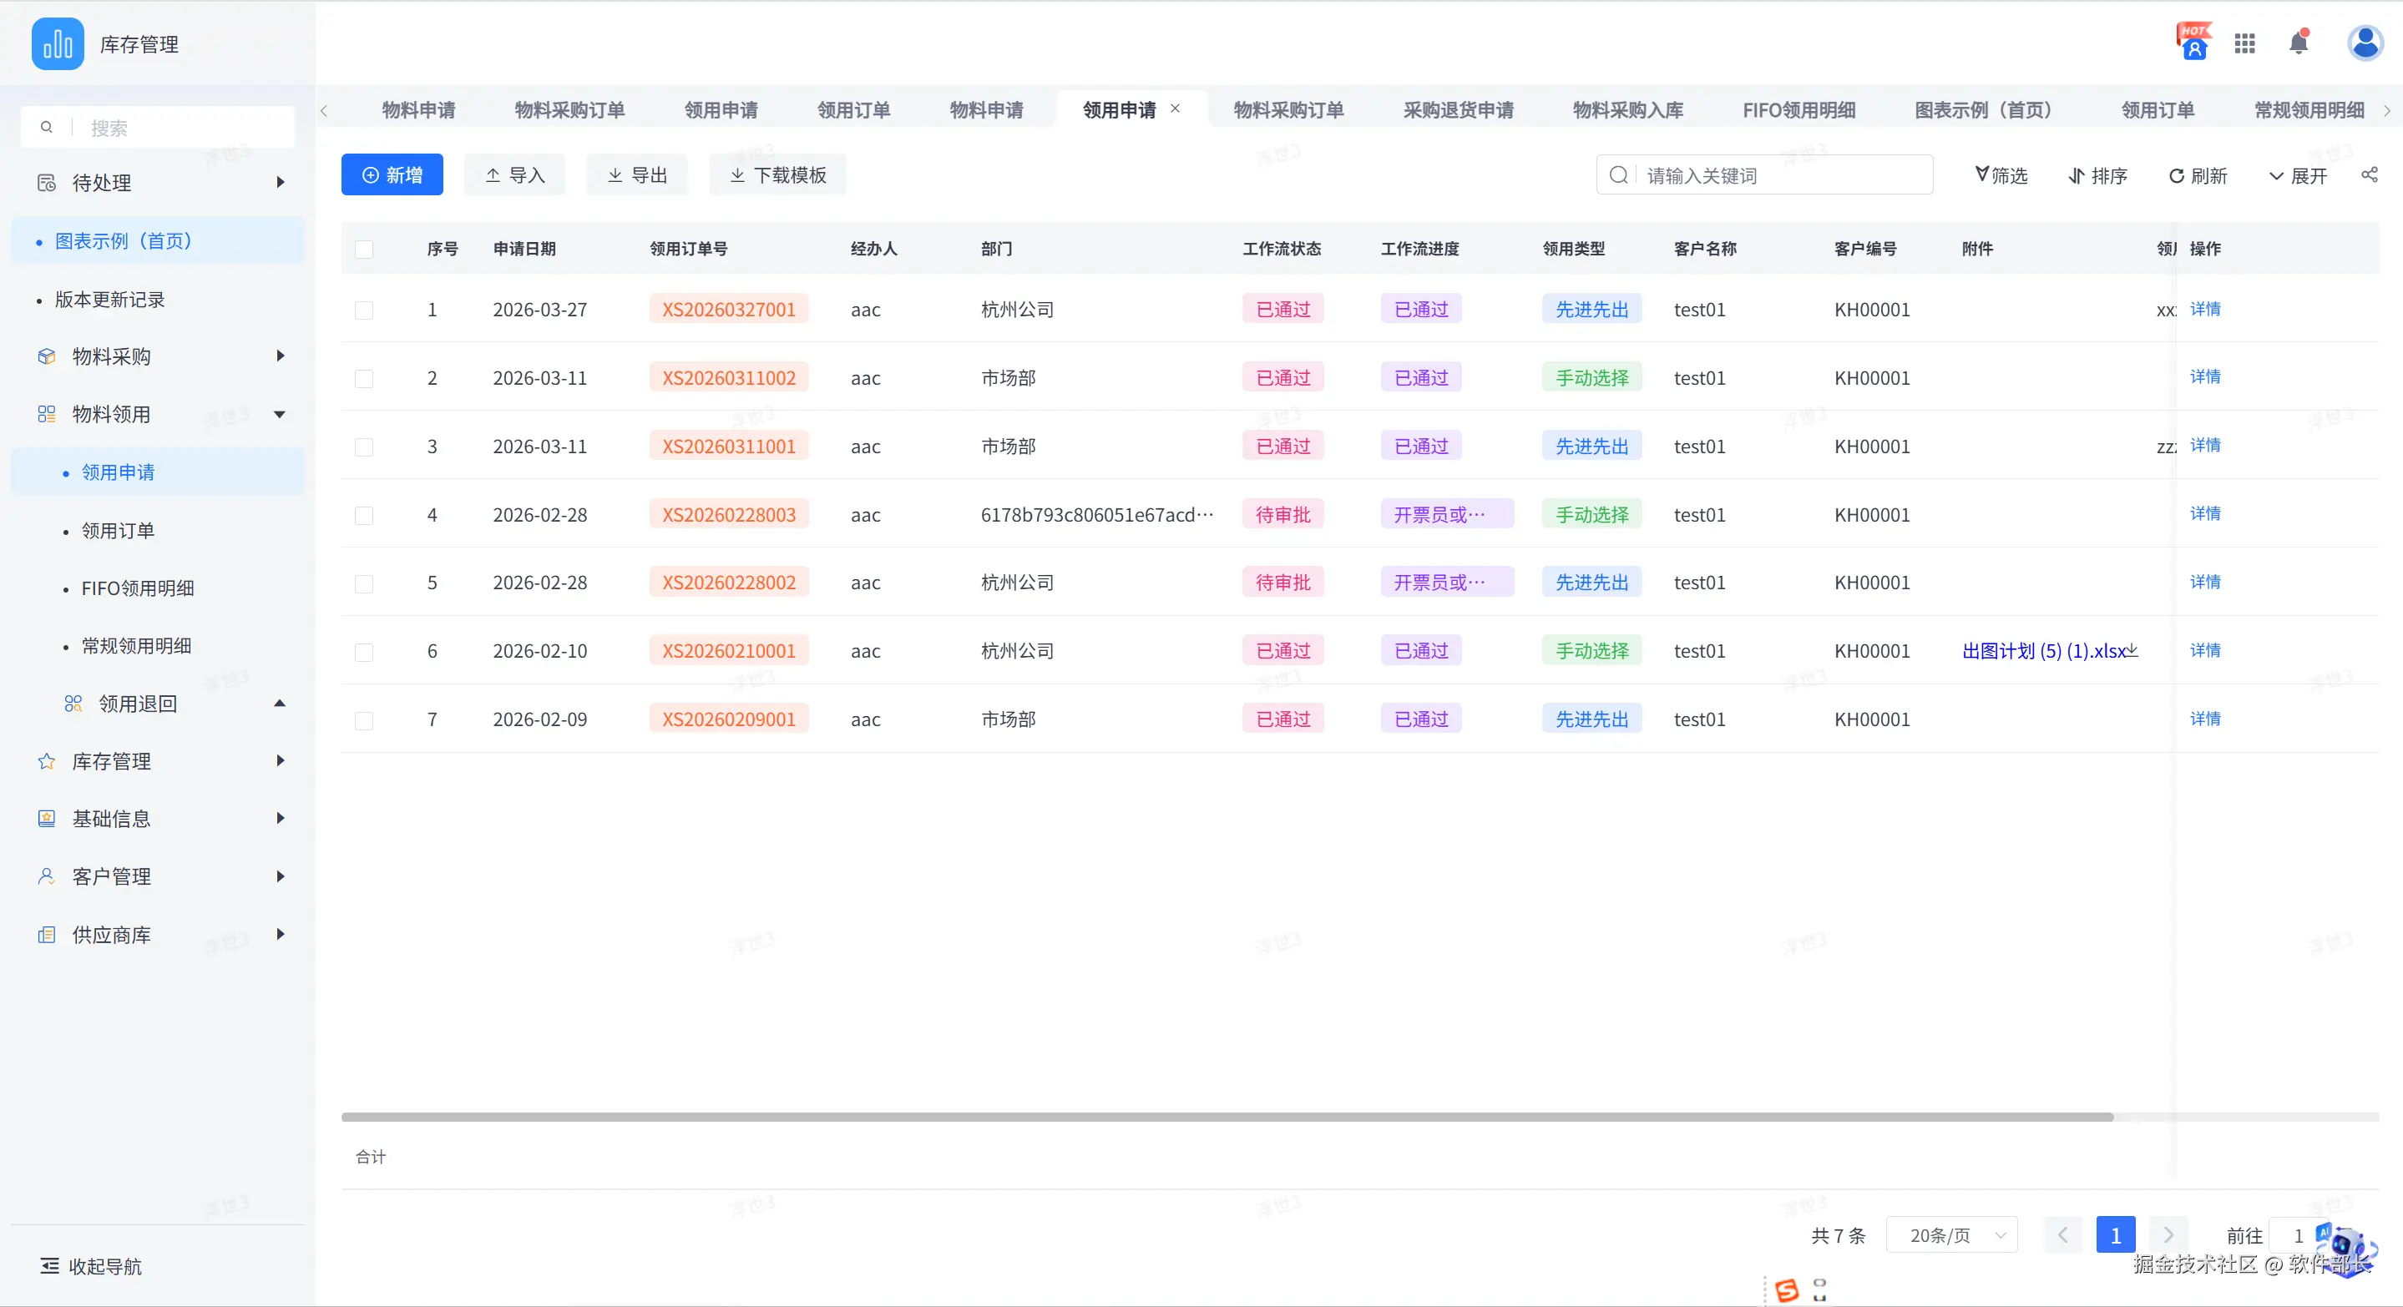The image size is (2403, 1307).
Task: Check the row 1 checkbox
Action: [x=364, y=310]
